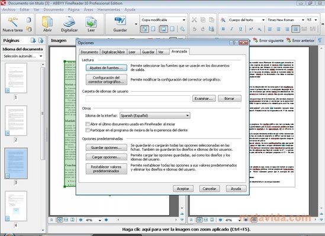Toggle the paragraph marks ¶ icon
Viewport: 325px width, 236px height.
(x=320, y=40)
